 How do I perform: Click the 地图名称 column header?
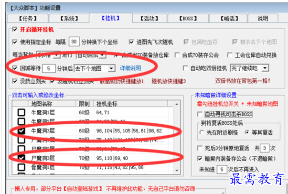52,104
